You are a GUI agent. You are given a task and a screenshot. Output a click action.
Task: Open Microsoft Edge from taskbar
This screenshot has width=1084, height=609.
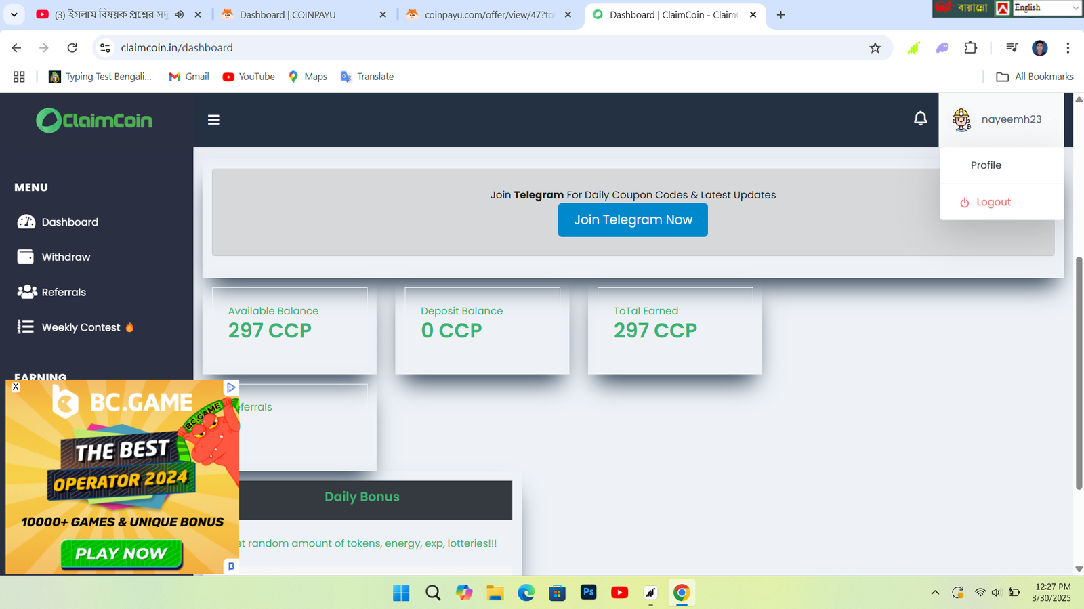pos(526,593)
